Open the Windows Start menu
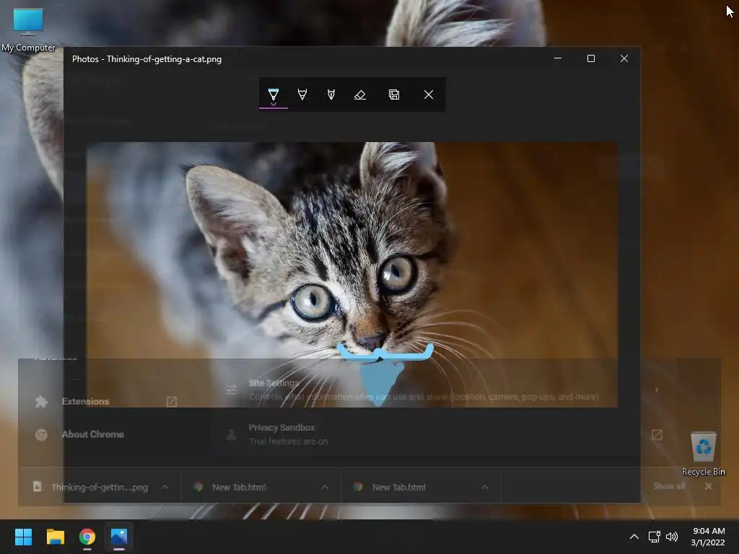 (23, 537)
